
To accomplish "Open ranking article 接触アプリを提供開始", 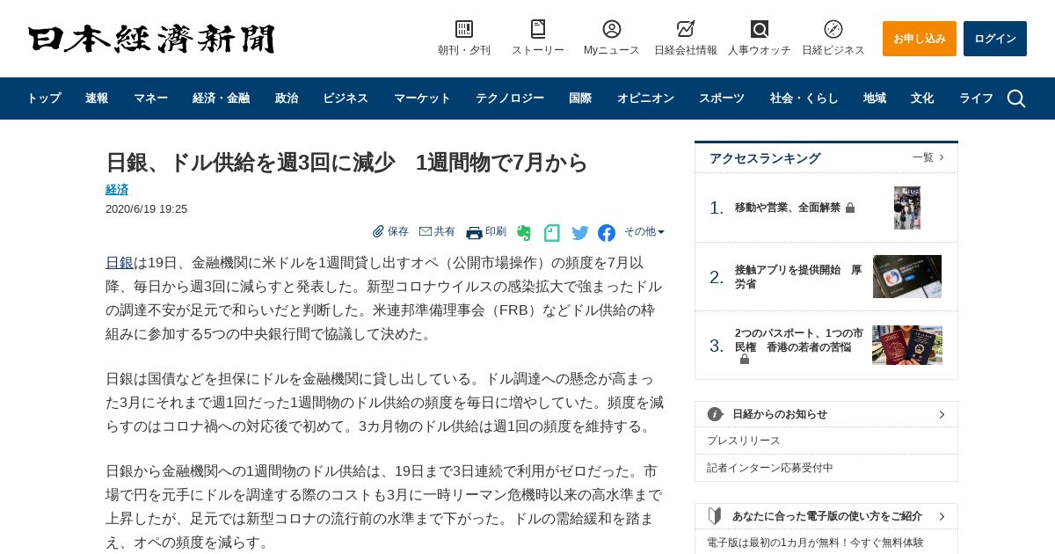I will pyautogui.click(x=798, y=277).
